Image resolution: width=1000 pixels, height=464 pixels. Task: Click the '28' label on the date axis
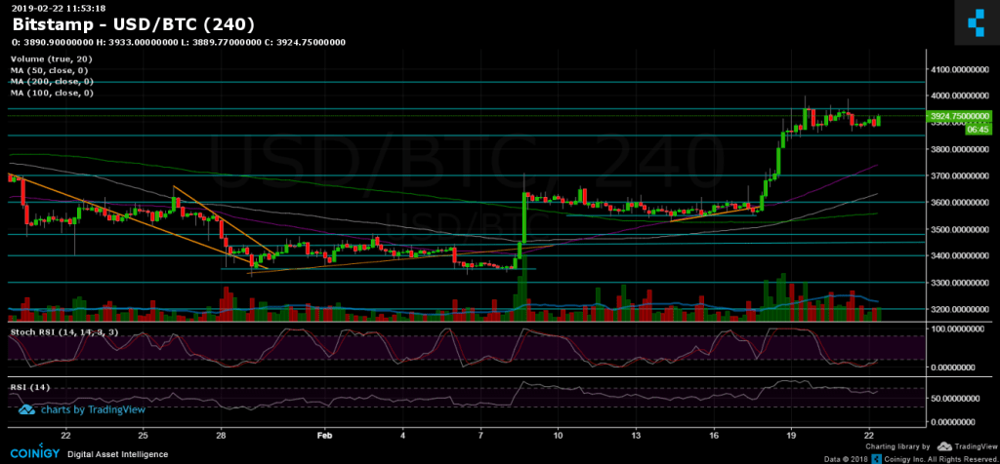tap(222, 436)
